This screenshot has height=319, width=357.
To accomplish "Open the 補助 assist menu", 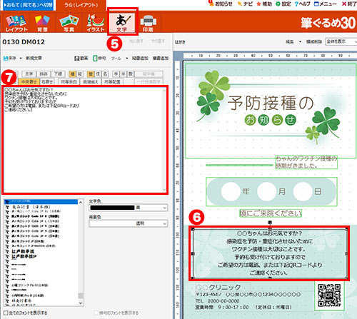I will click(x=264, y=4).
